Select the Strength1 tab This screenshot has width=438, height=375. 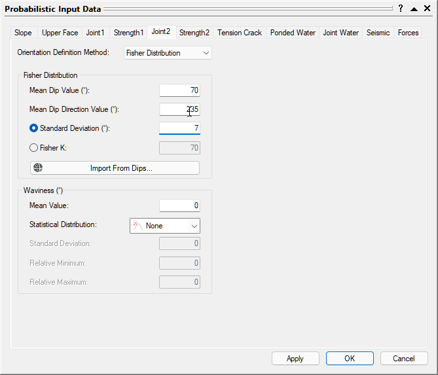128,33
